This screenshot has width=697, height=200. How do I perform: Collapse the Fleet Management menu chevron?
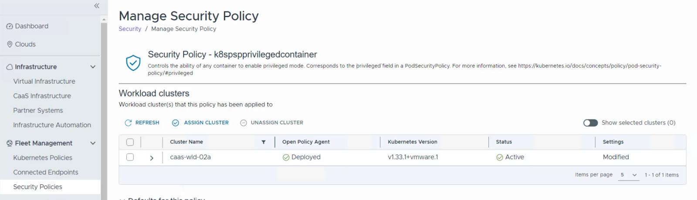pos(93,143)
